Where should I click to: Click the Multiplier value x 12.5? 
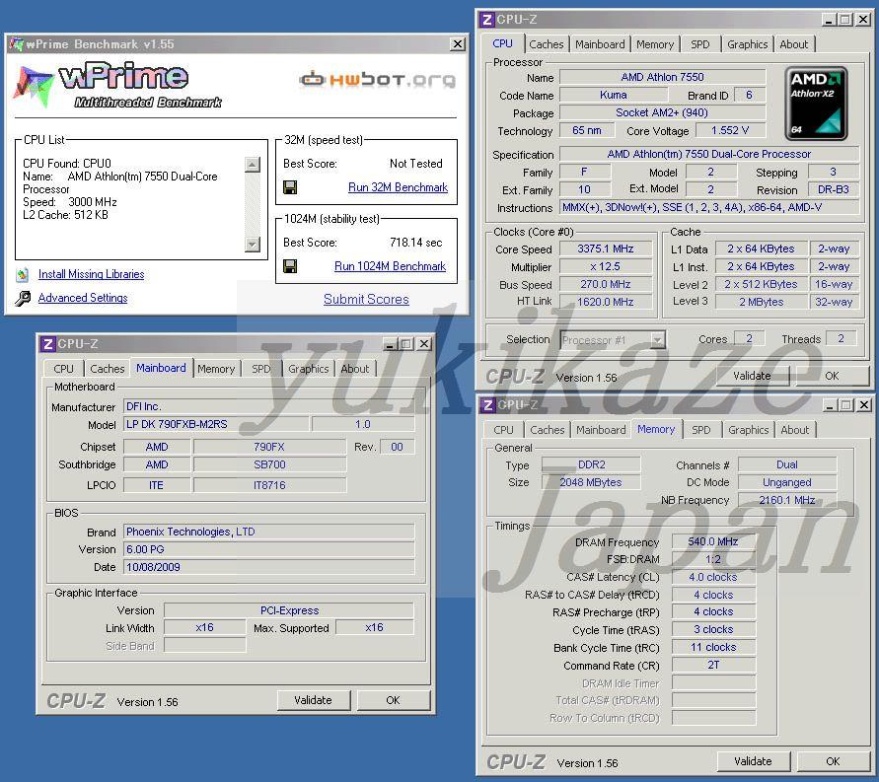tap(606, 266)
